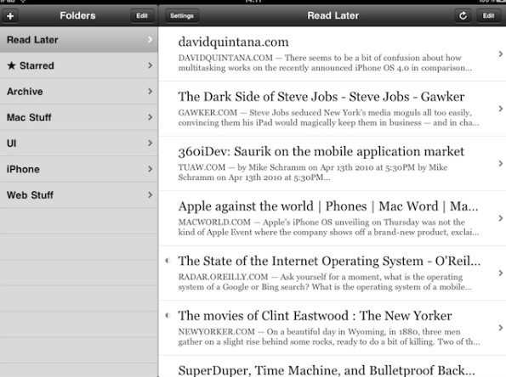Click the reading progress dot beside O'Reilly article

[168, 261]
